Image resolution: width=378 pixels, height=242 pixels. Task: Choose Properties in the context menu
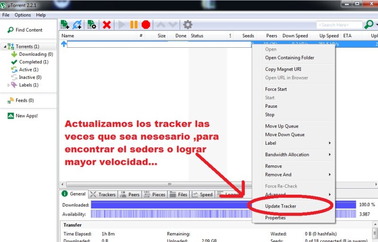click(275, 217)
